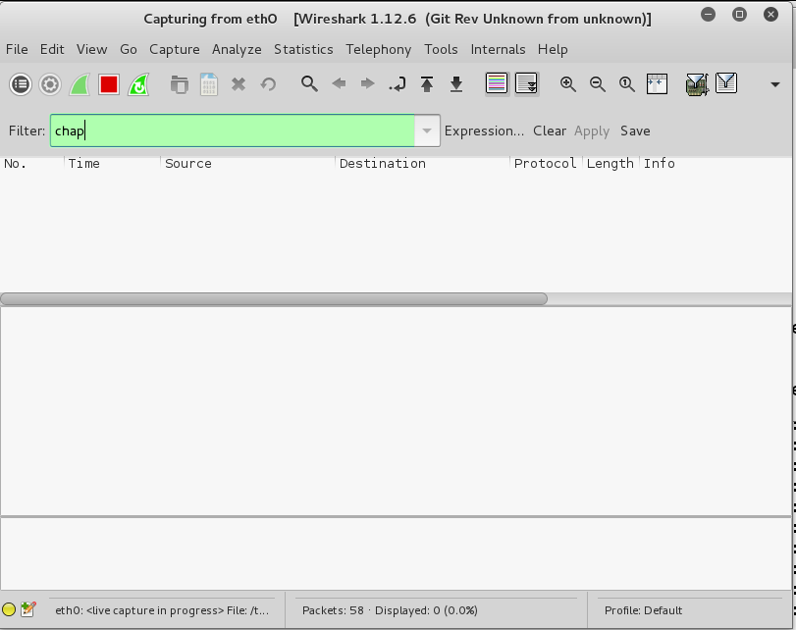This screenshot has width=796, height=630.
Task: Open the Go menu
Action: click(x=129, y=49)
